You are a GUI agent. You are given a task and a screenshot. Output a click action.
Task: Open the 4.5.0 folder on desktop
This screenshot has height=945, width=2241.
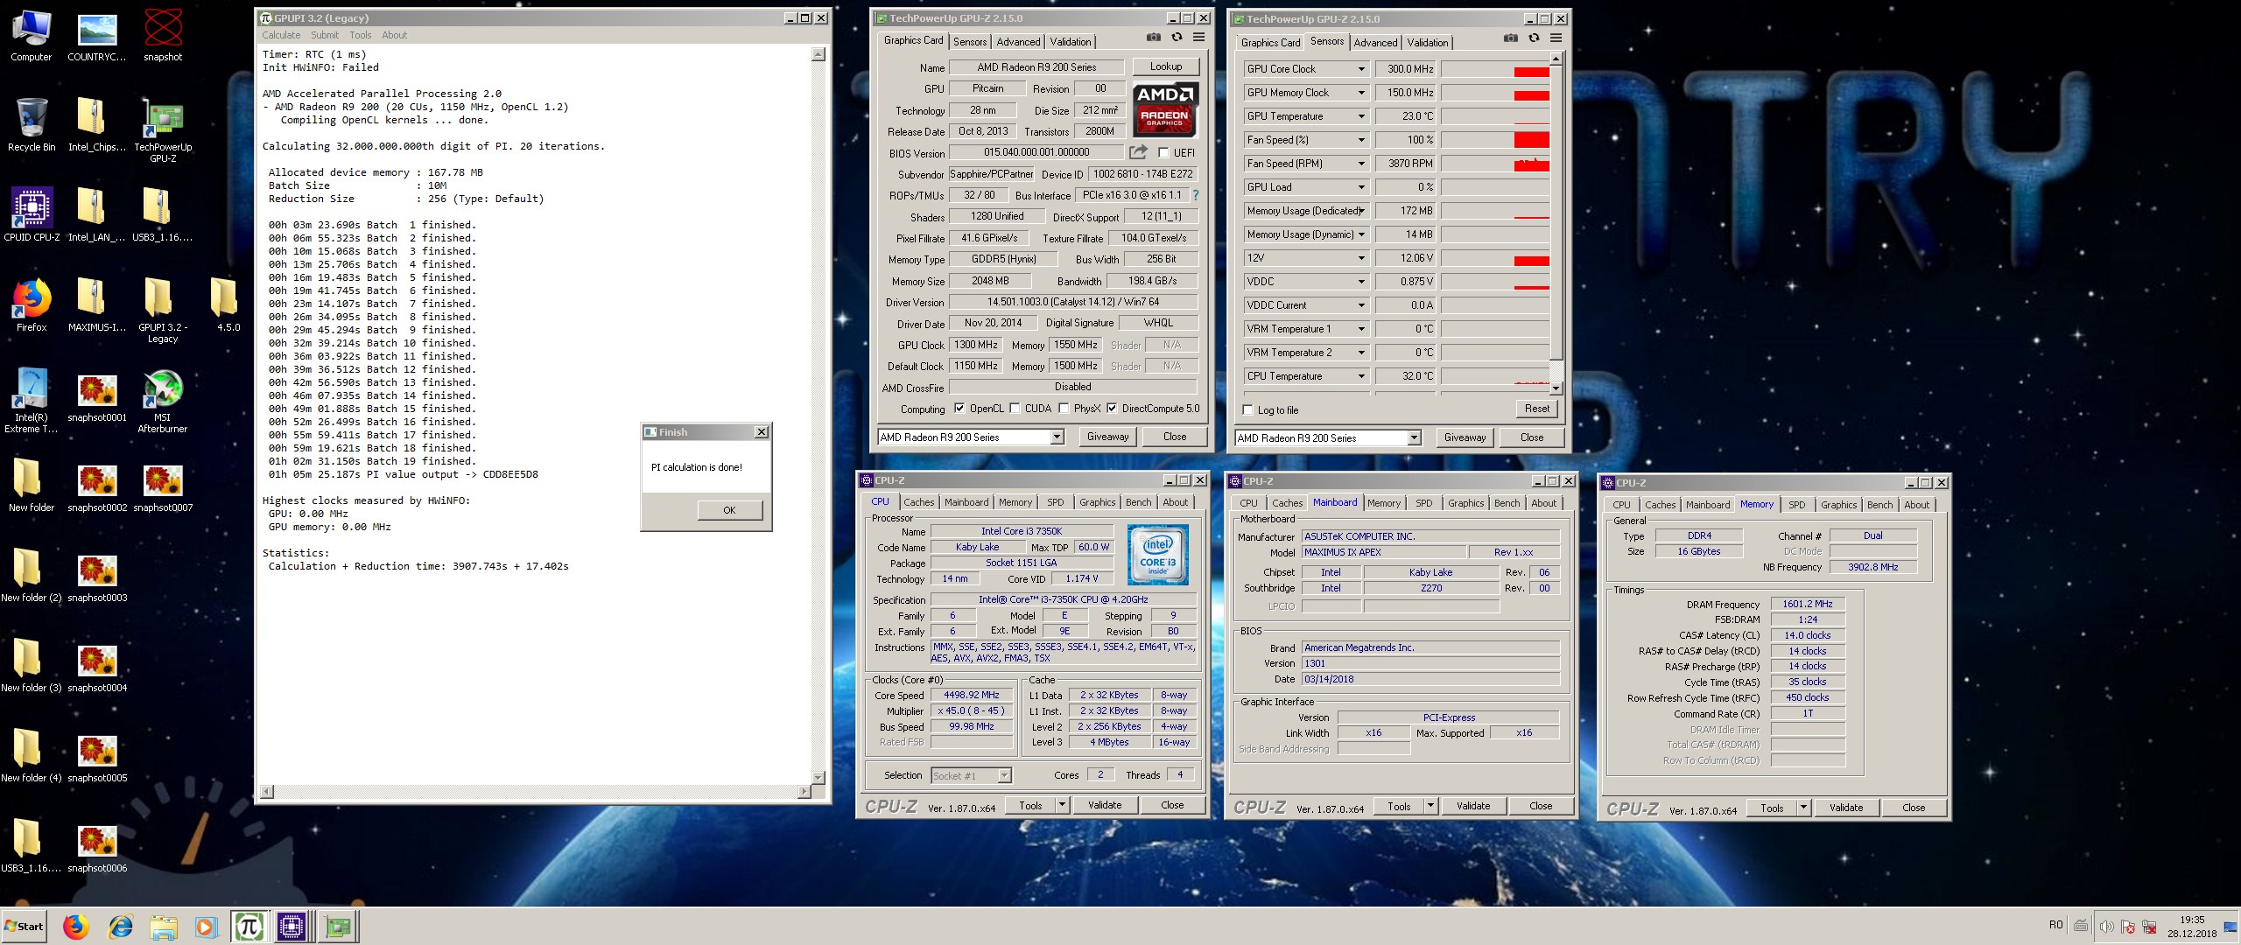click(x=228, y=305)
